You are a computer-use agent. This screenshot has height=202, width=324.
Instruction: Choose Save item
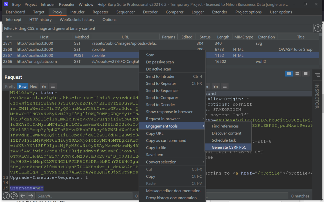172,155
